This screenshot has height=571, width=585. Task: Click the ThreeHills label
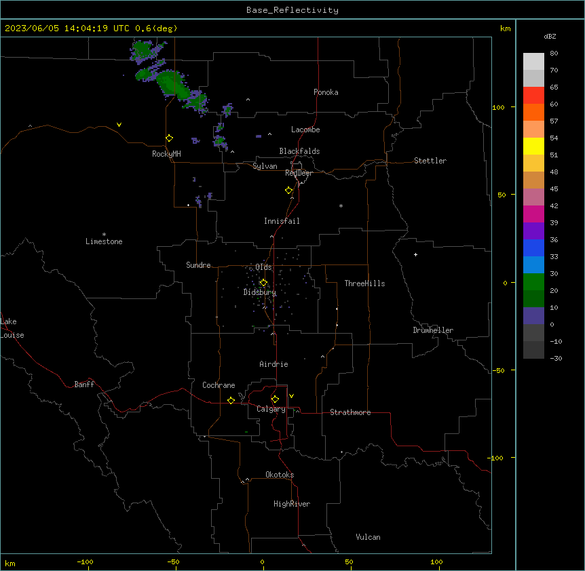[364, 283]
